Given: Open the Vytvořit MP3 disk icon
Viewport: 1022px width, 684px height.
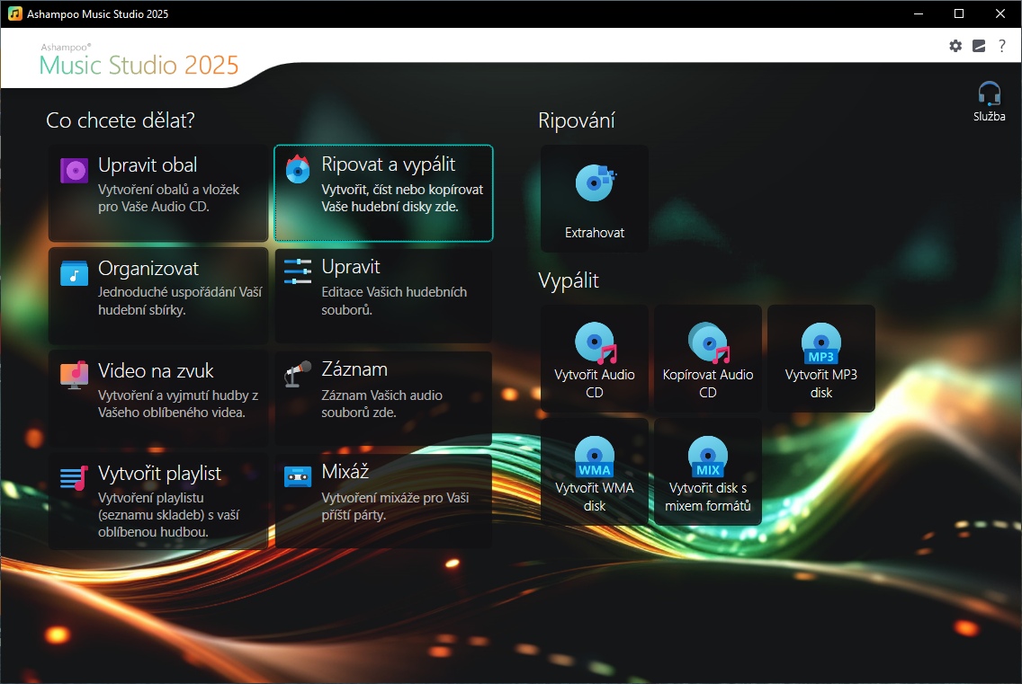Looking at the screenshot, I should [821, 343].
